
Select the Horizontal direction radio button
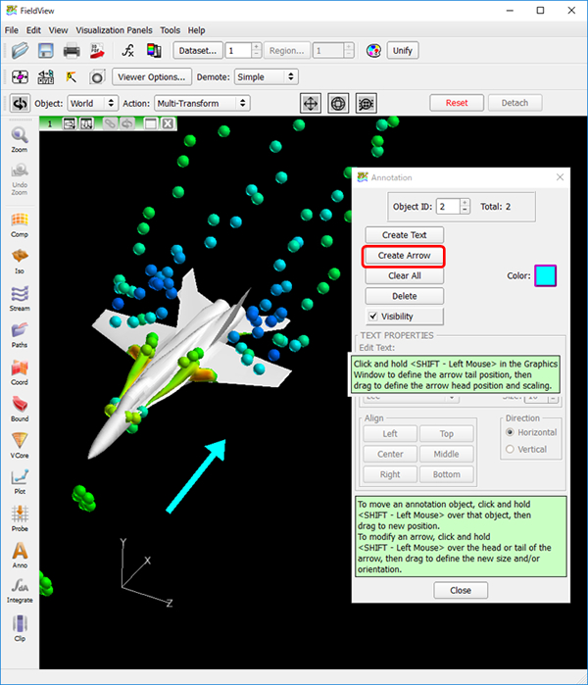[510, 432]
